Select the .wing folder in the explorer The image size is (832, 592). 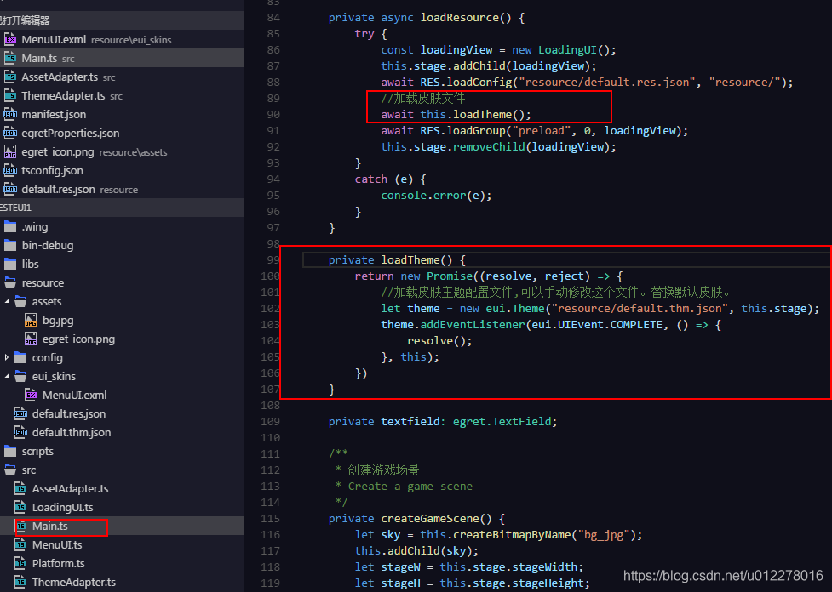[x=35, y=226]
